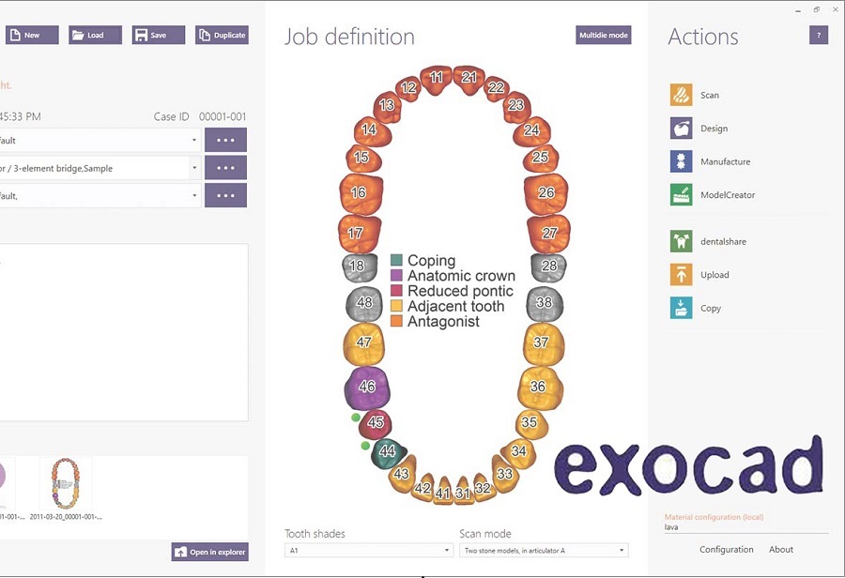The image size is (845, 578).
Task: Pick the gray tooth 28
Action: pyautogui.click(x=548, y=267)
